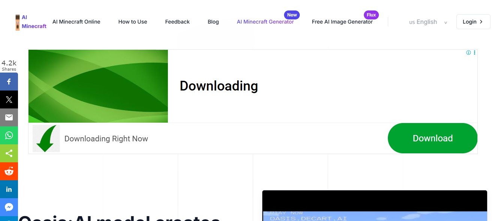
Task: Share page on Facebook icon
Action: pyautogui.click(x=9, y=82)
